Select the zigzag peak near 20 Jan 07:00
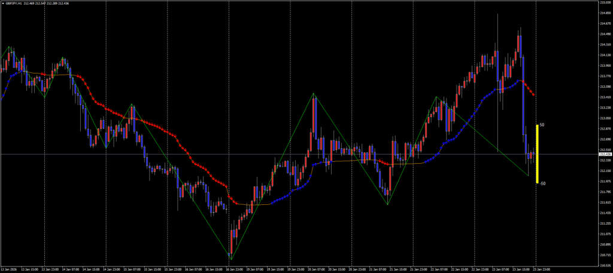 point(314,94)
